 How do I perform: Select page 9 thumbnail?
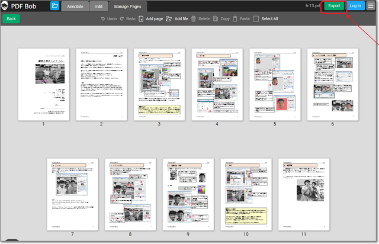[188, 194]
